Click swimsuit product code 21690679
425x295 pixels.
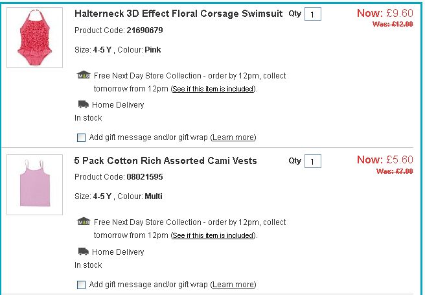point(143,30)
